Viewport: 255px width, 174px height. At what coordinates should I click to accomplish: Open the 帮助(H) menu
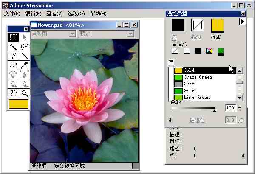98,14
